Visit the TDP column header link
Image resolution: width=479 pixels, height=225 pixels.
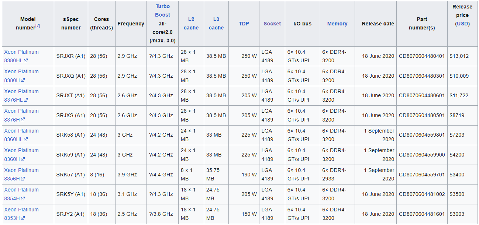[244, 24]
